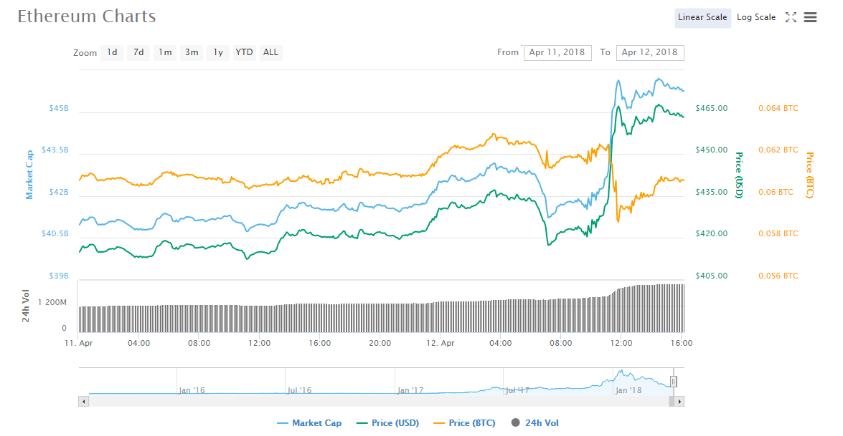Click the 1 200M volume axis label
This screenshot has width=843, height=436.
coord(52,302)
